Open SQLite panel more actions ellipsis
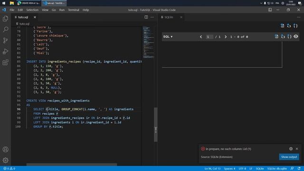Screen dimensions: 304x171 point(299,17)
